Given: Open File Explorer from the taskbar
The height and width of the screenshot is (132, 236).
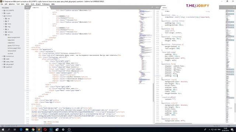Looking at the screenshot, I should [27, 129].
